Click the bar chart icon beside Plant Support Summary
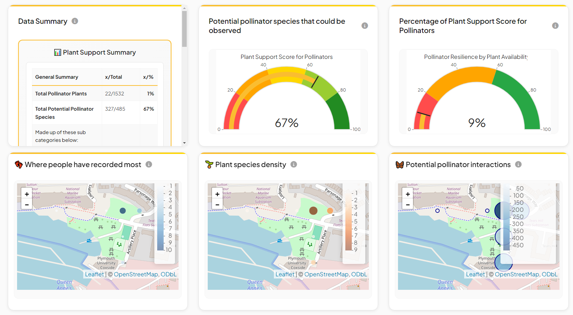The width and height of the screenshot is (573, 315). click(x=58, y=52)
